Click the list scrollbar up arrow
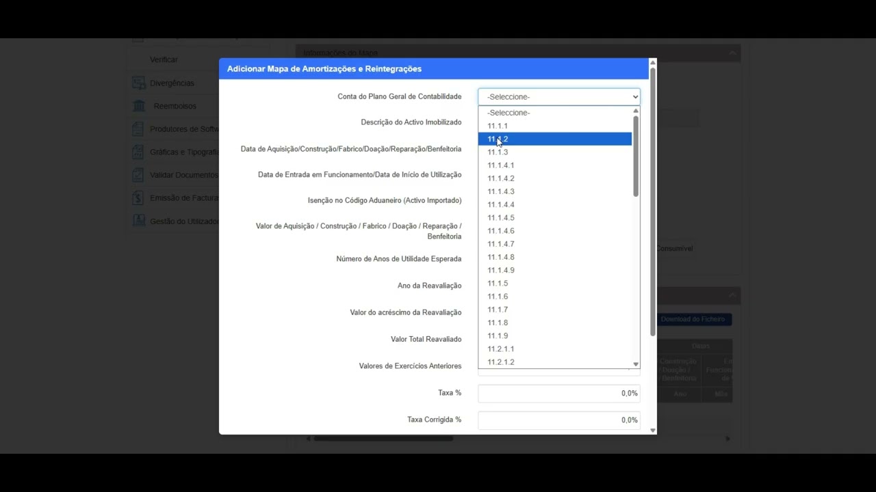Viewport: 876px width, 492px height. (x=636, y=111)
